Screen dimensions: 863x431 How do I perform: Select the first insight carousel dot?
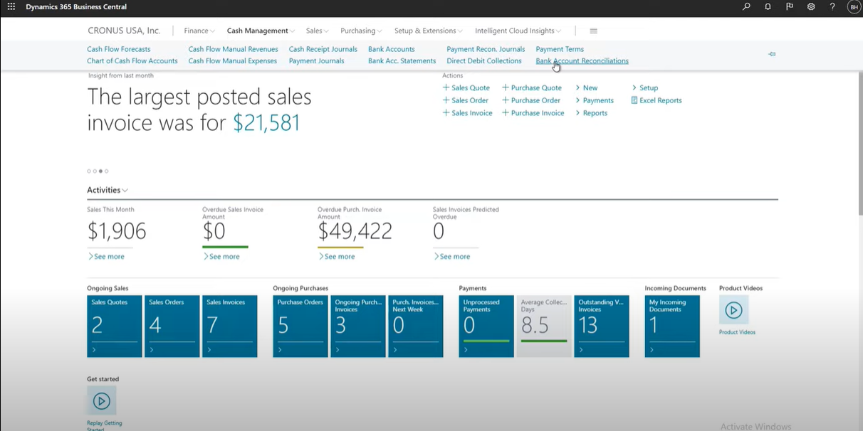(89, 171)
